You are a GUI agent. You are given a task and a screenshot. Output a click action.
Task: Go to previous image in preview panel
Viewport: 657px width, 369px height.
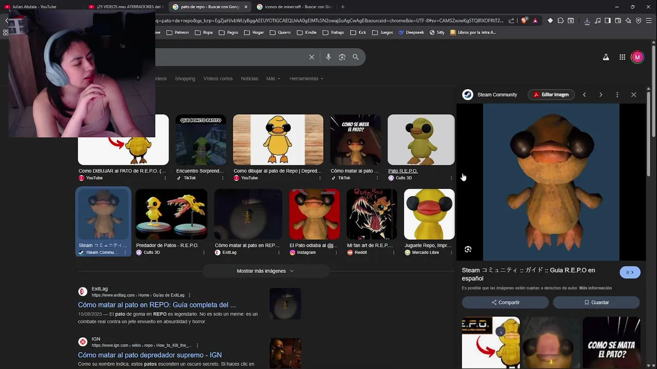[x=584, y=95]
